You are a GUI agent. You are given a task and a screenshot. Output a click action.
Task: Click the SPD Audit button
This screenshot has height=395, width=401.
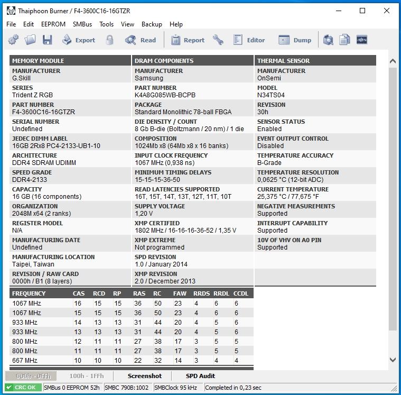point(200,376)
